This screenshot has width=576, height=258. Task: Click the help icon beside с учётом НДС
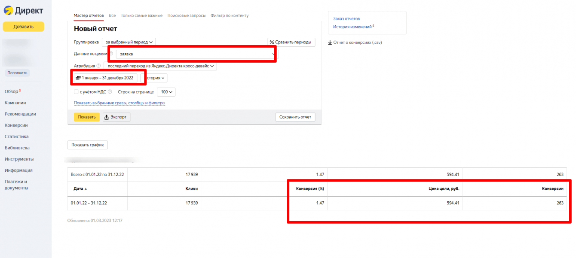coord(110,91)
